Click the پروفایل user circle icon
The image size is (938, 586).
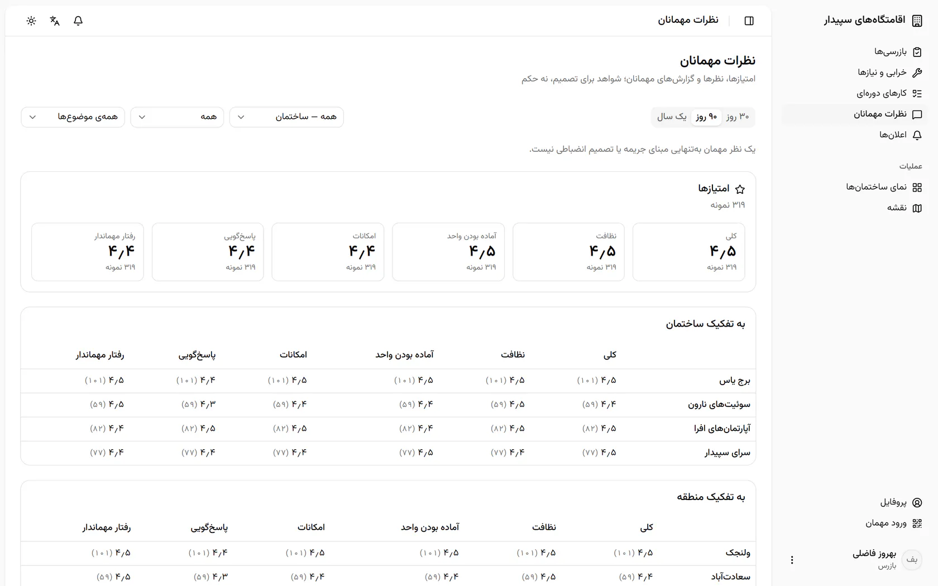pos(917,503)
